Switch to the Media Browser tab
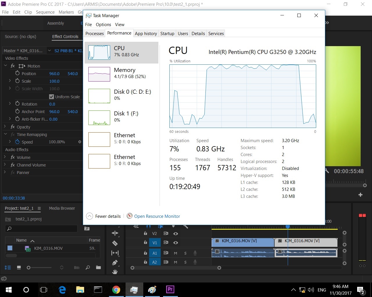Screen dimensions: 372x297 pyautogui.click(x=62, y=208)
